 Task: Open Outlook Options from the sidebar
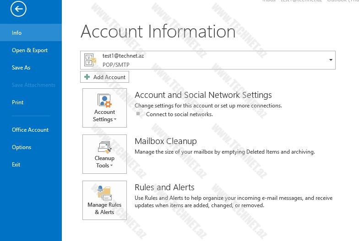(22, 147)
